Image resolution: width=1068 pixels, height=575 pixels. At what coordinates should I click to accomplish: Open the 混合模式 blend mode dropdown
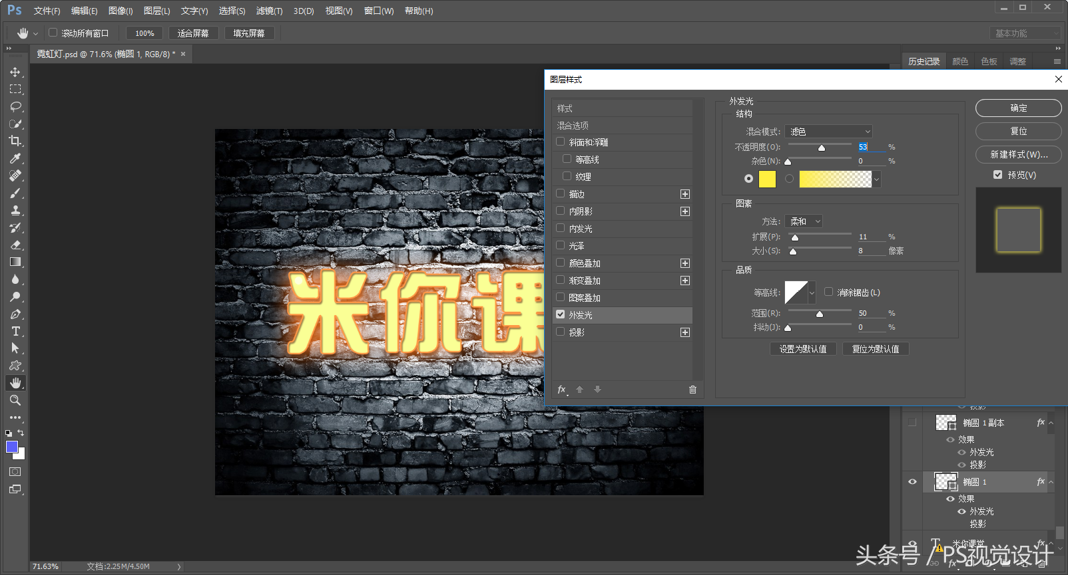pyautogui.click(x=829, y=132)
